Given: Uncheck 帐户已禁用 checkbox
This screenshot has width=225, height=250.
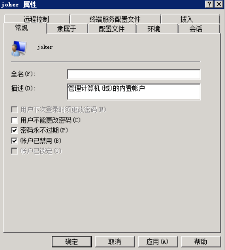Looking at the screenshot, I should pyautogui.click(x=14, y=141).
